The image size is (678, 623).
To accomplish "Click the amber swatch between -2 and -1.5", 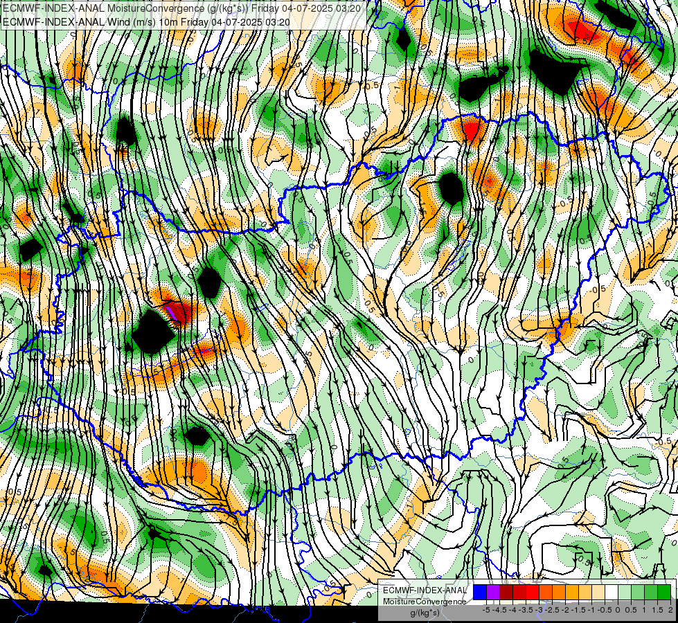I will pyautogui.click(x=572, y=593).
